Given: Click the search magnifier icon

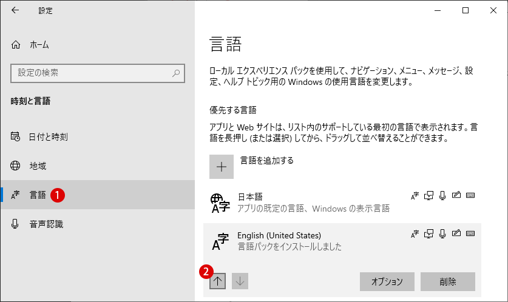Looking at the screenshot, I should (176, 73).
